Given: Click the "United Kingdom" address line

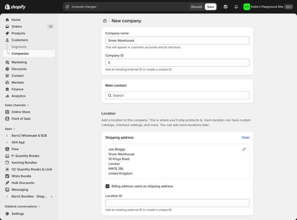Looking at the screenshot, I should click(x=120, y=173).
